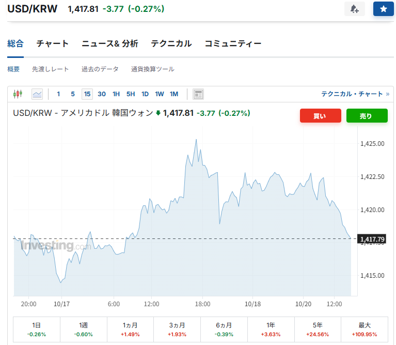Viewport: 396px width, 345px height.
Task: Select the 1年 performance range
Action: coord(271,329)
